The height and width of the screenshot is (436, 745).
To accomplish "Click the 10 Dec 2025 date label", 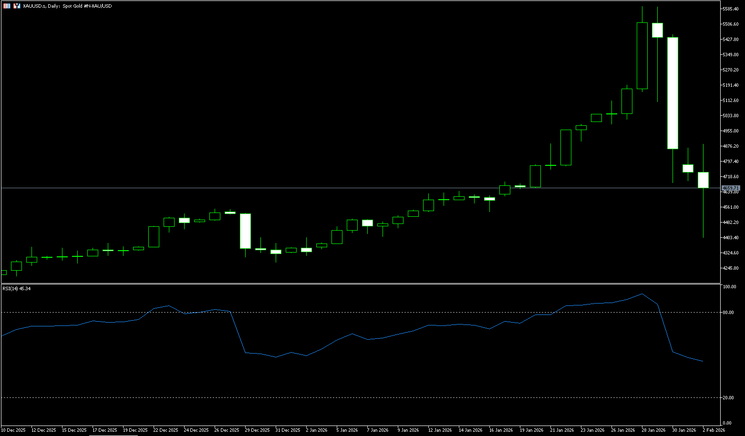I will (13, 430).
